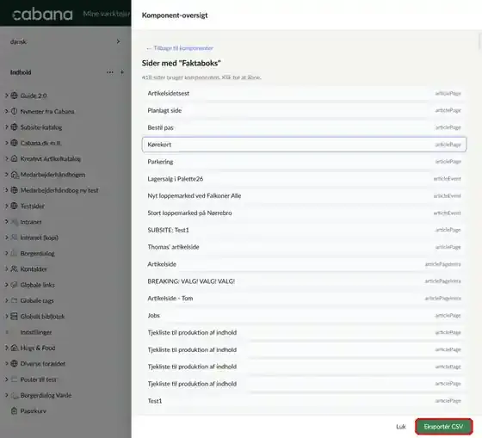
Task: Expand the Cabana.dk m.fl. node
Action: (x=6, y=143)
